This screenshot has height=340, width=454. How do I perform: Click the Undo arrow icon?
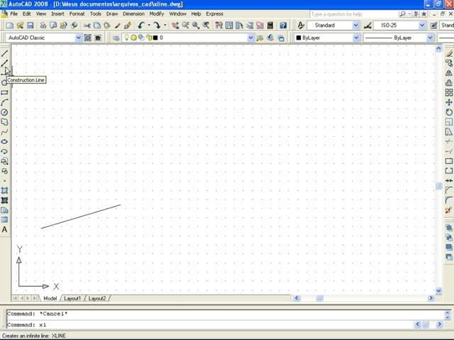tap(141, 25)
